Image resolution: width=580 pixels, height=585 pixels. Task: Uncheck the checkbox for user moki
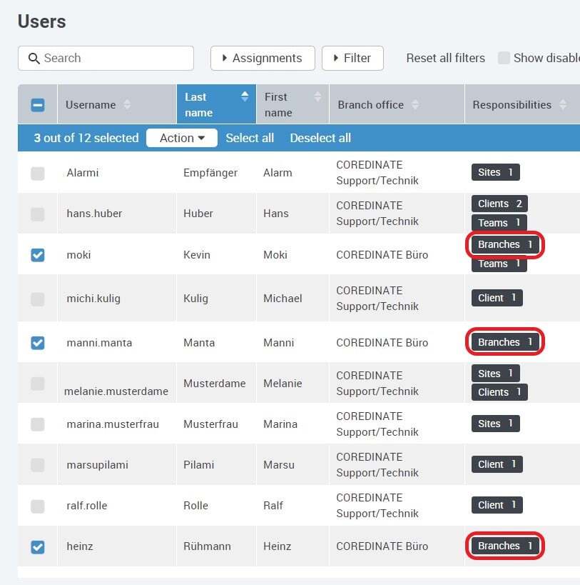coord(38,254)
